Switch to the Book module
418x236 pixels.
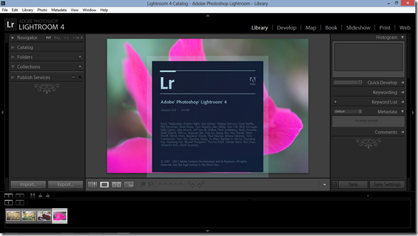click(331, 28)
